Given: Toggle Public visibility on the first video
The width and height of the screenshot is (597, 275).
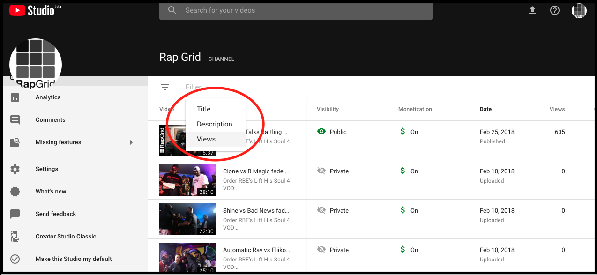Looking at the screenshot, I should [x=321, y=132].
